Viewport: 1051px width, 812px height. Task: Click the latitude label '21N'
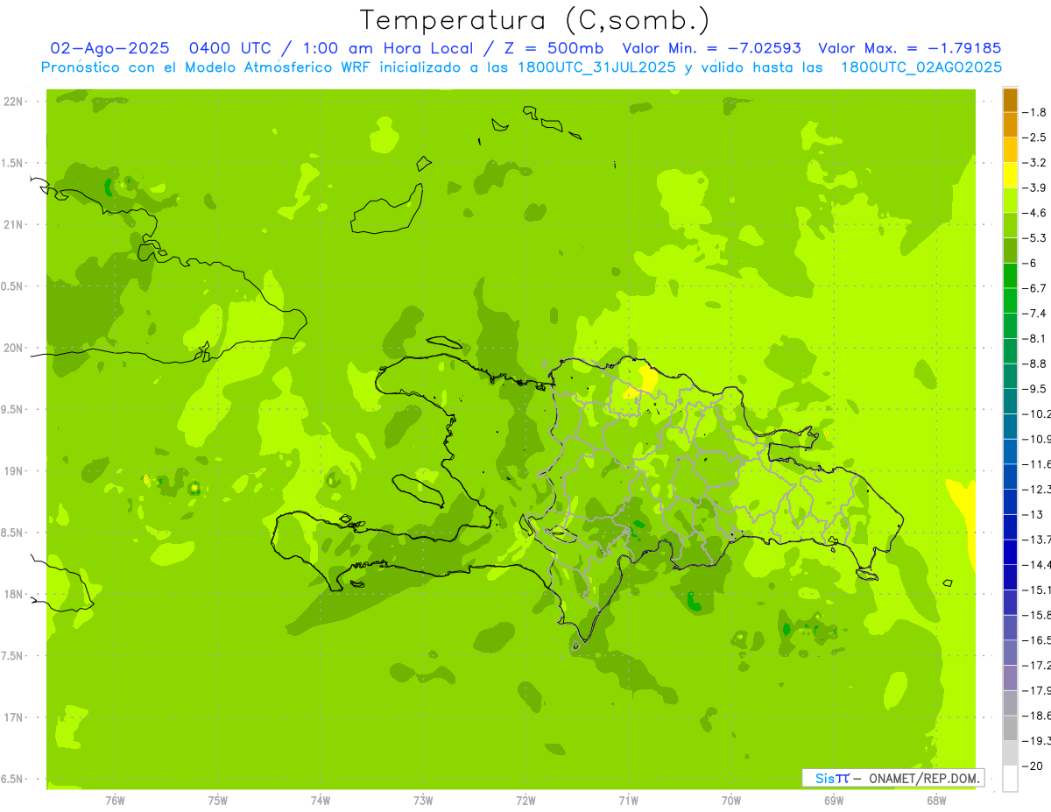pyautogui.click(x=11, y=224)
